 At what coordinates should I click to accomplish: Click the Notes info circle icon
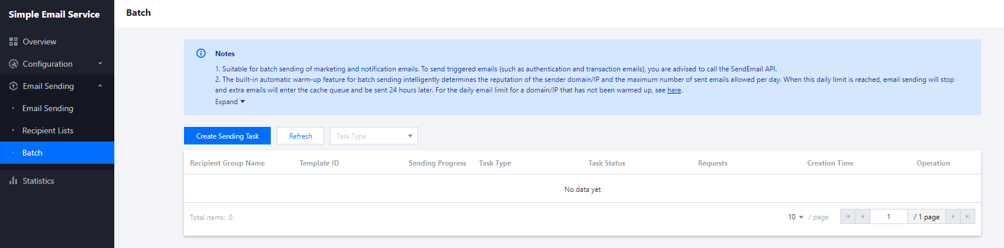tap(201, 53)
